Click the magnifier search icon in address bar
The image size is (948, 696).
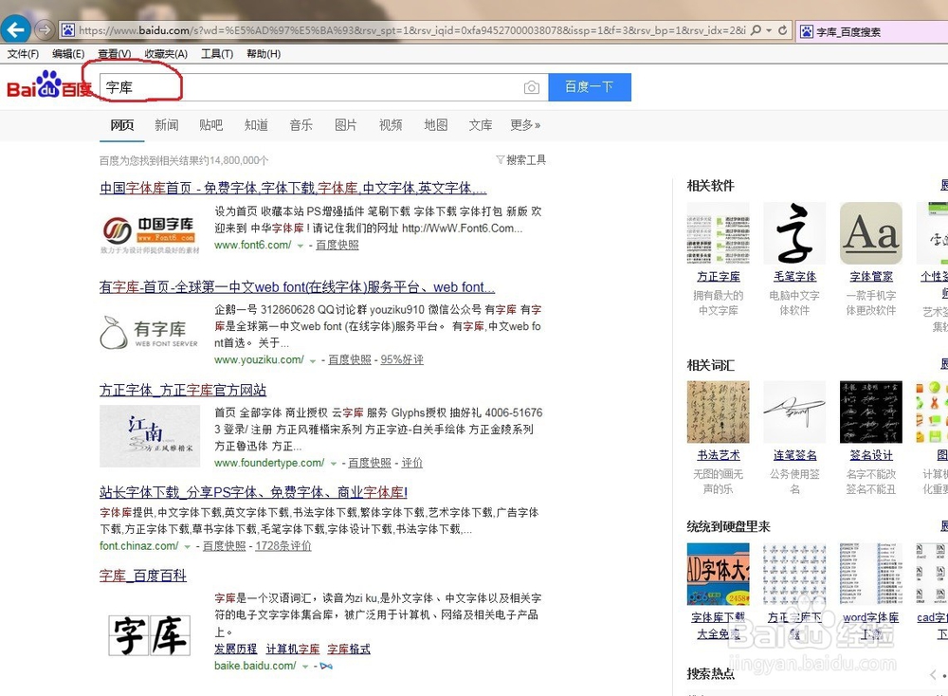pos(756,29)
